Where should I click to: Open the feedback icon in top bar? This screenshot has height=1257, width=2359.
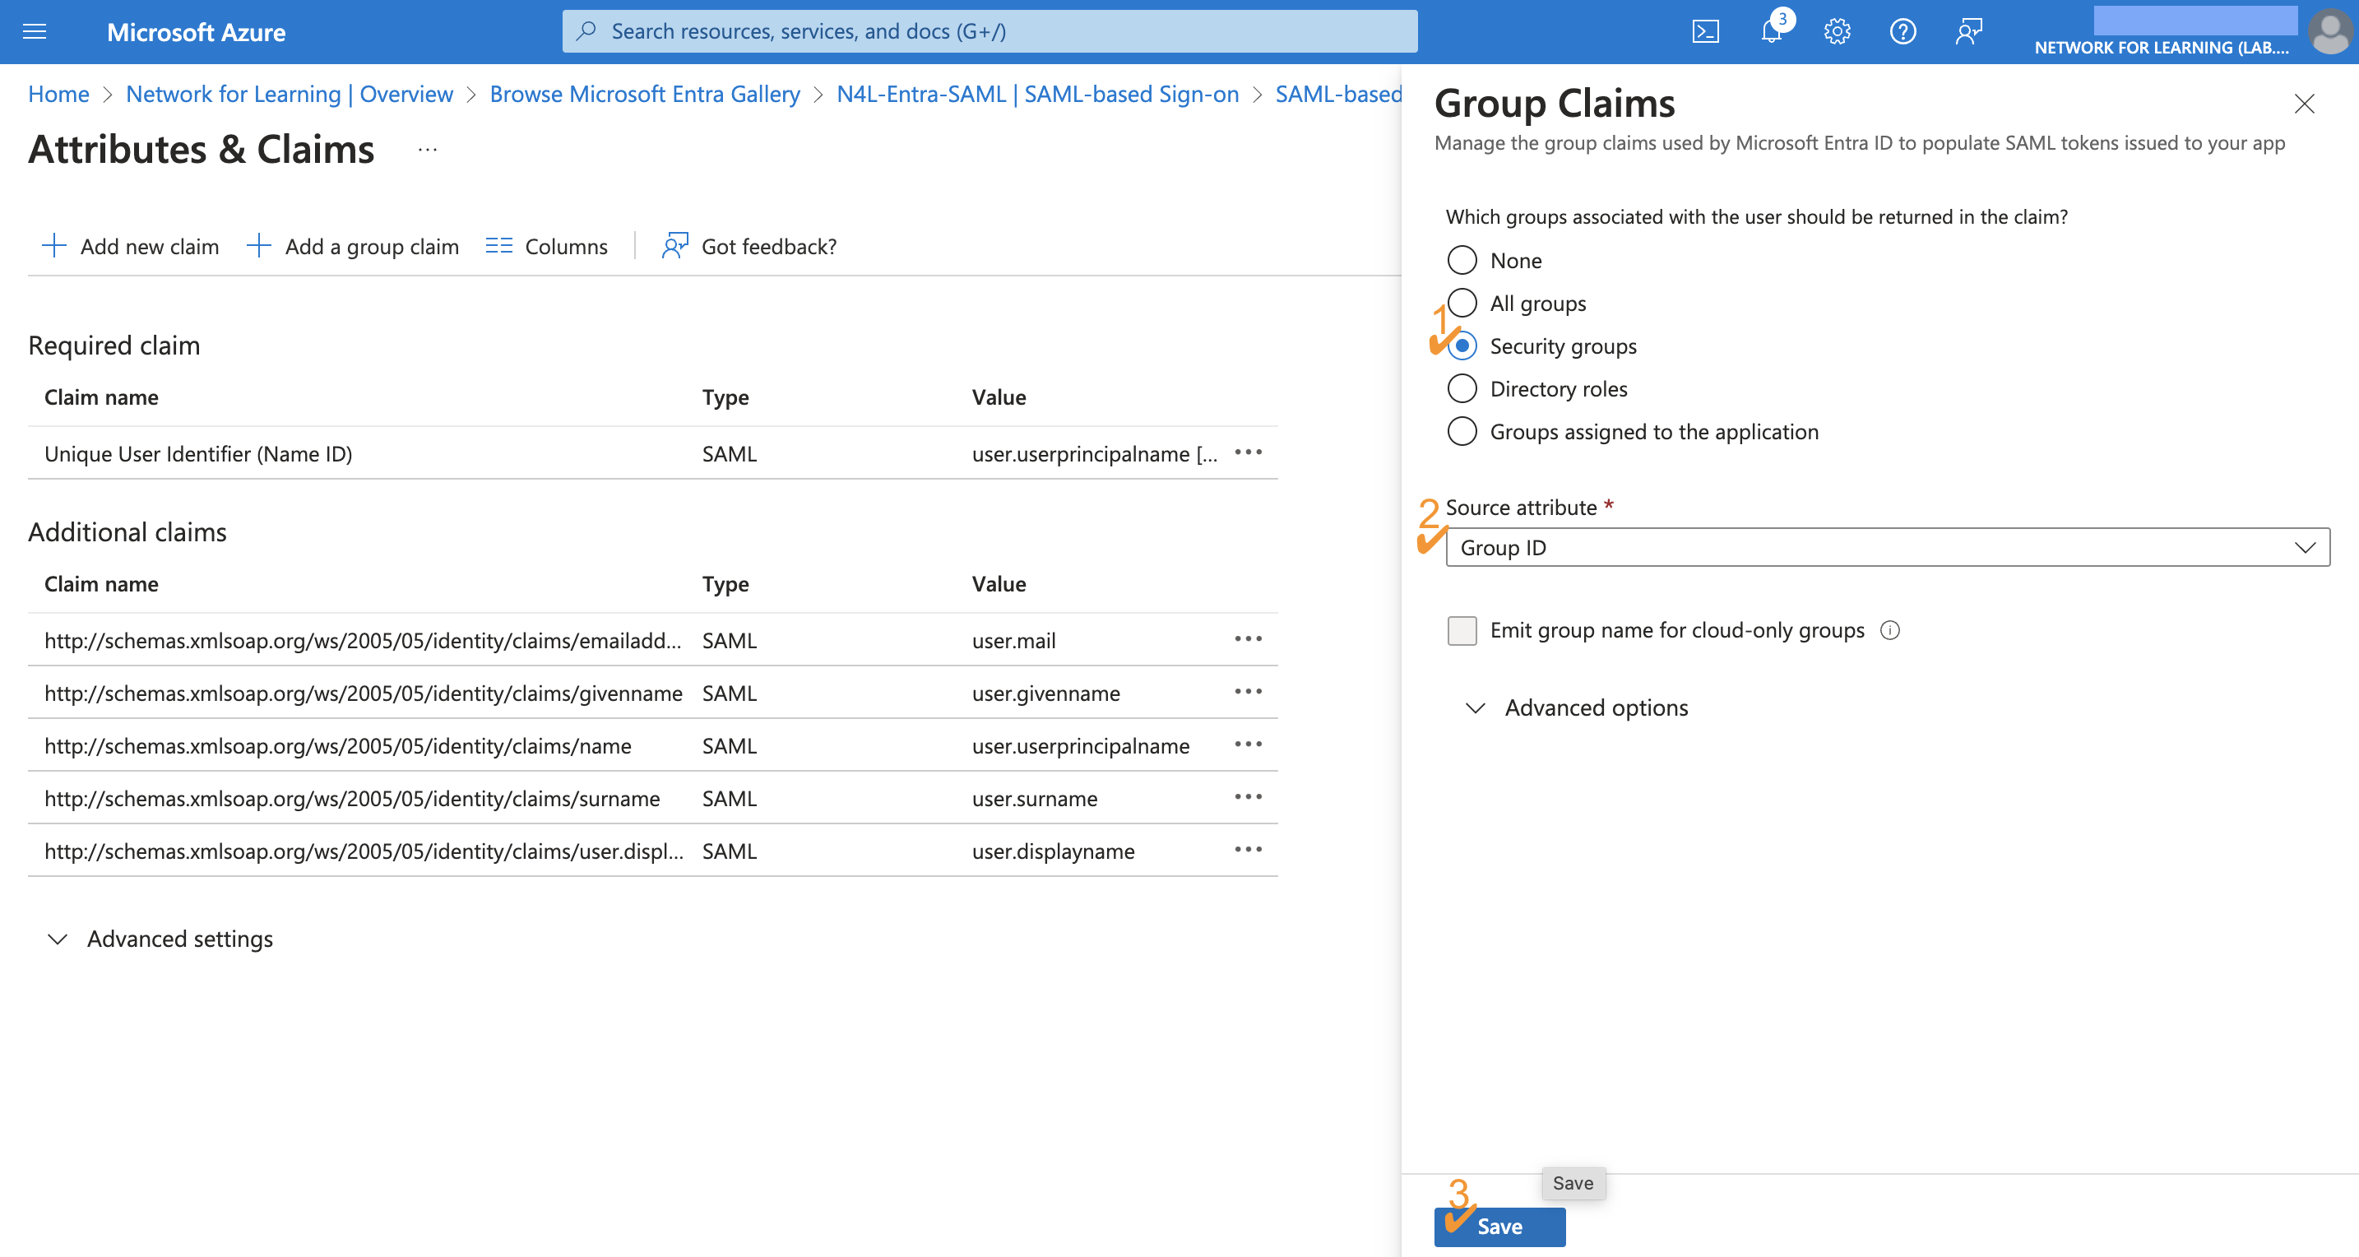click(x=1968, y=30)
